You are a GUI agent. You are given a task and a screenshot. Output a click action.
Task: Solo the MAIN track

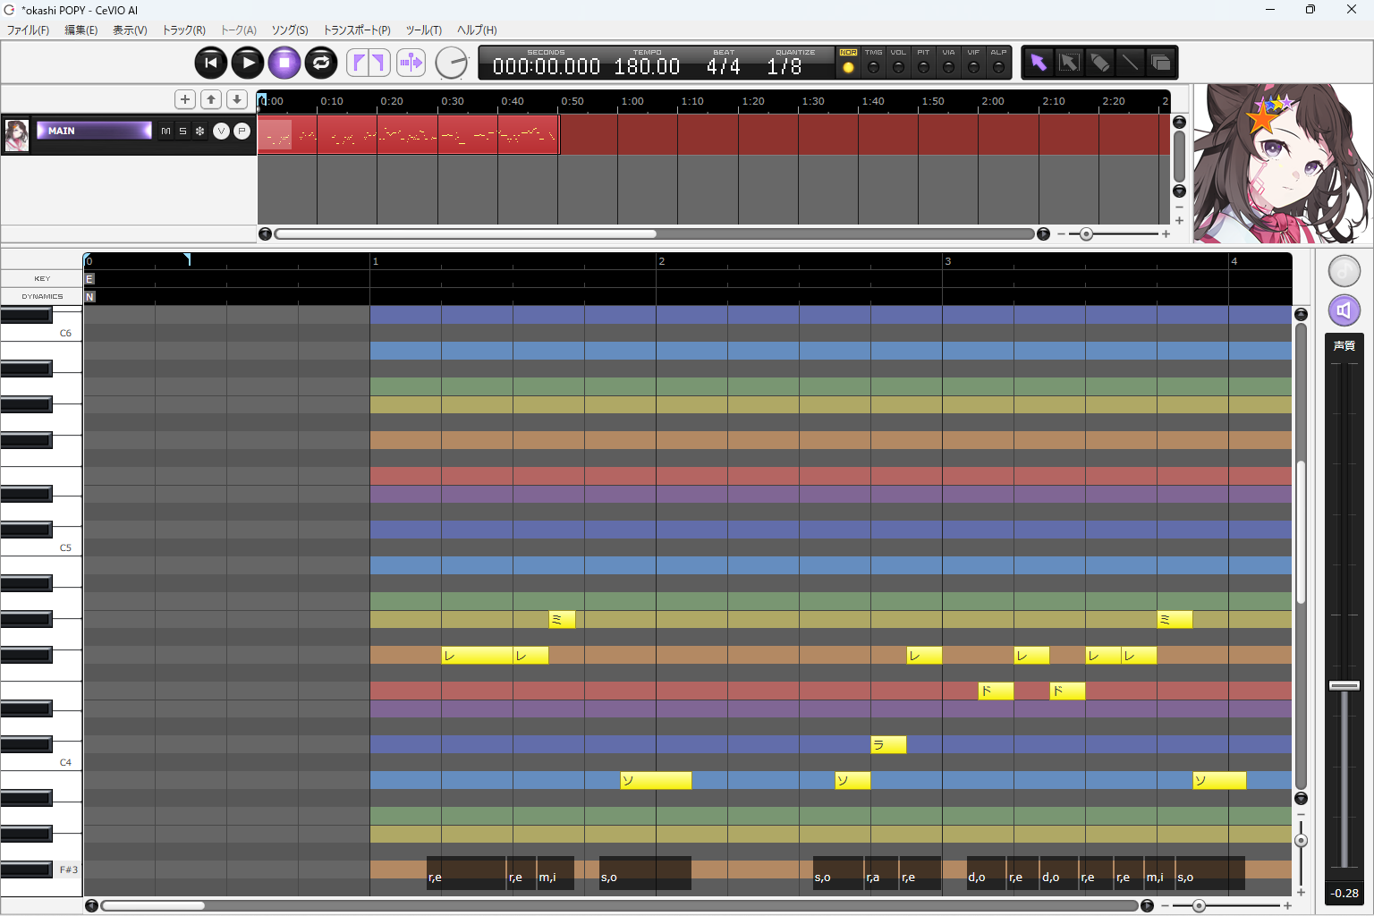182,131
